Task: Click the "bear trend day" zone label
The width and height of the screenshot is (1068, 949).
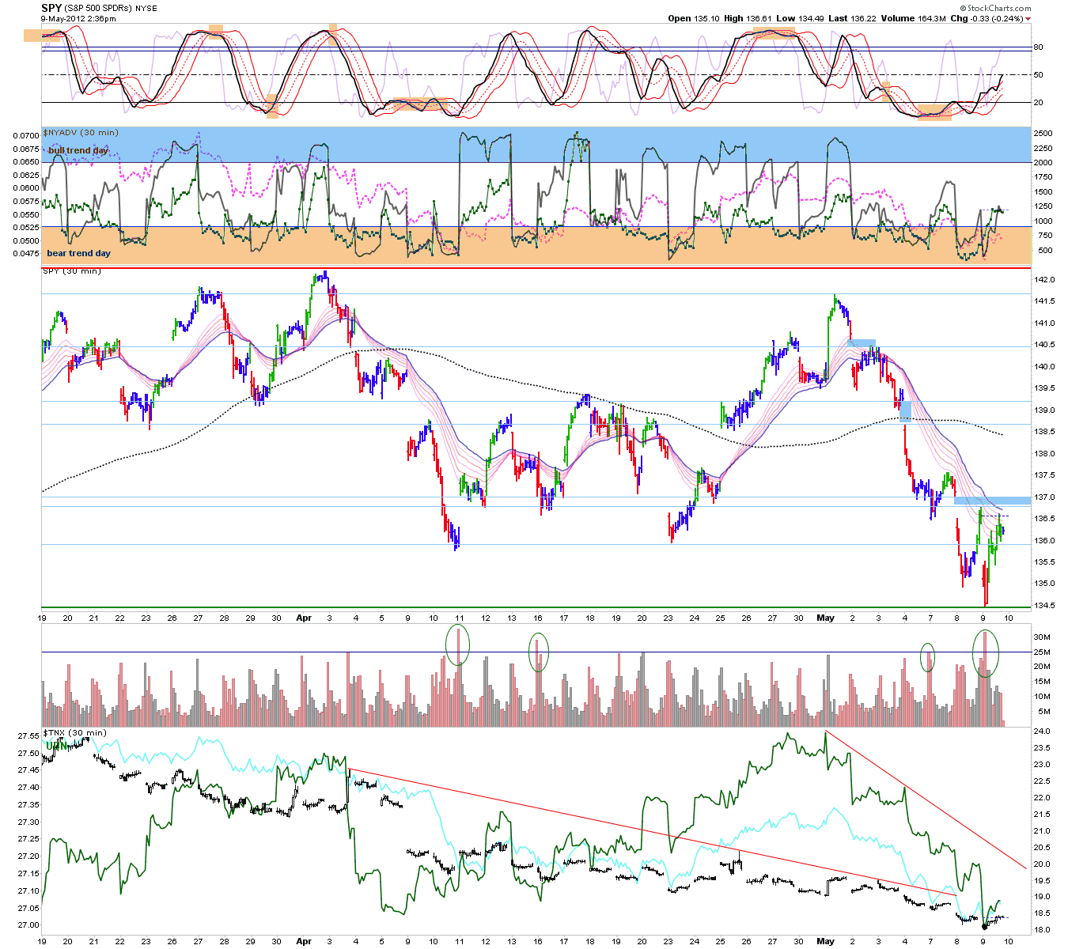Action: [79, 253]
